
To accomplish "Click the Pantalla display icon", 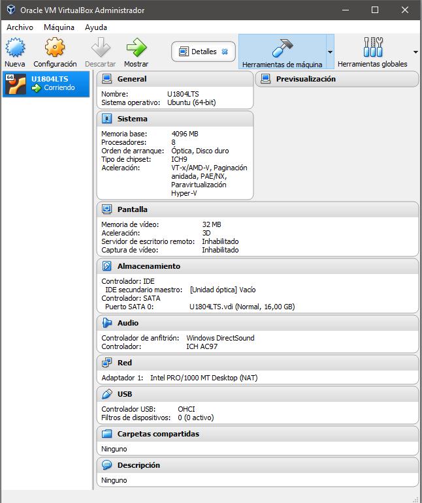I will tap(106, 209).
